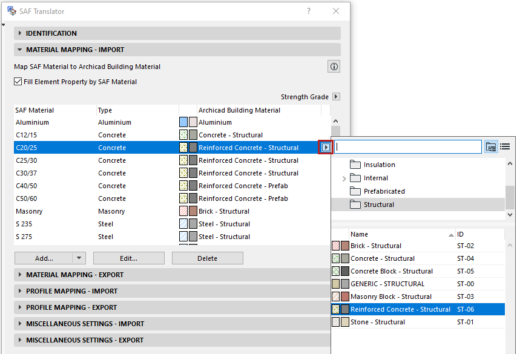
Task: Click the dialog help question mark
Action: 309,11
